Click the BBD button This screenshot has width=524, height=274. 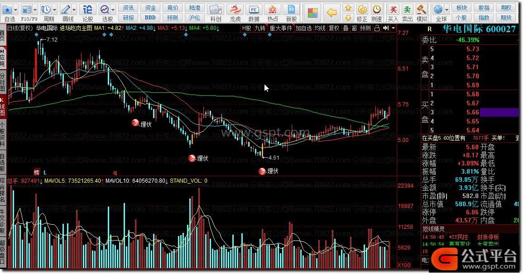click(x=150, y=17)
